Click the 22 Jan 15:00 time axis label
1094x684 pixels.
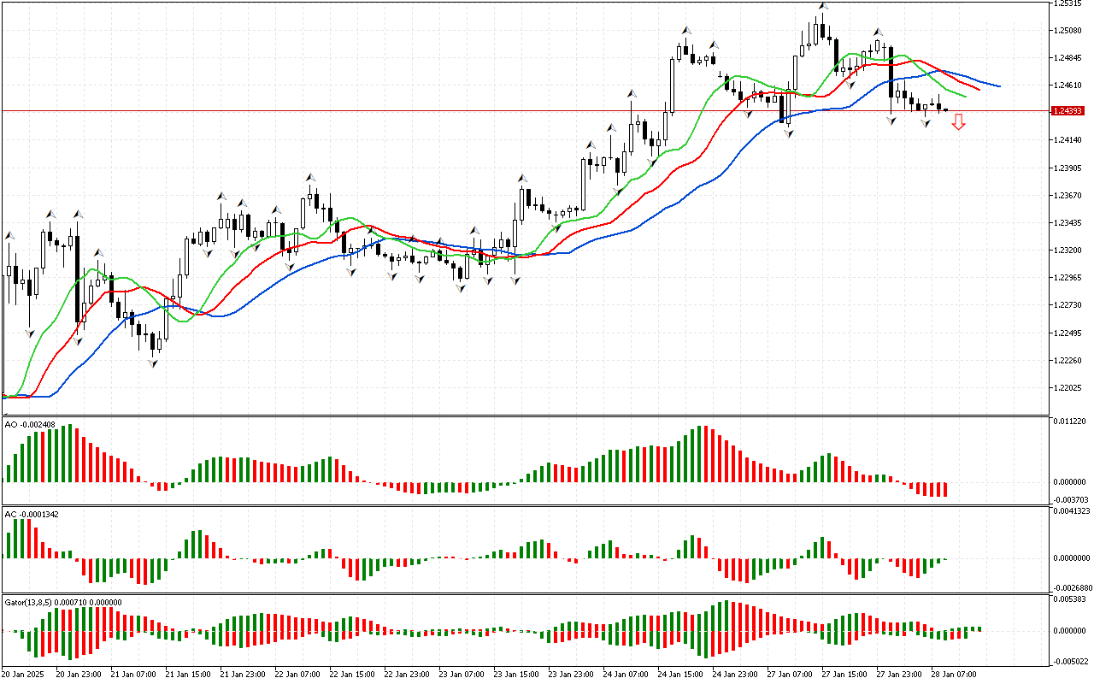coord(352,674)
